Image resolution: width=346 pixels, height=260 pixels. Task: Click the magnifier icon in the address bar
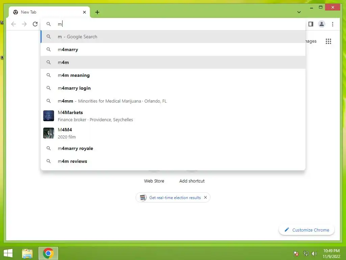click(49, 24)
